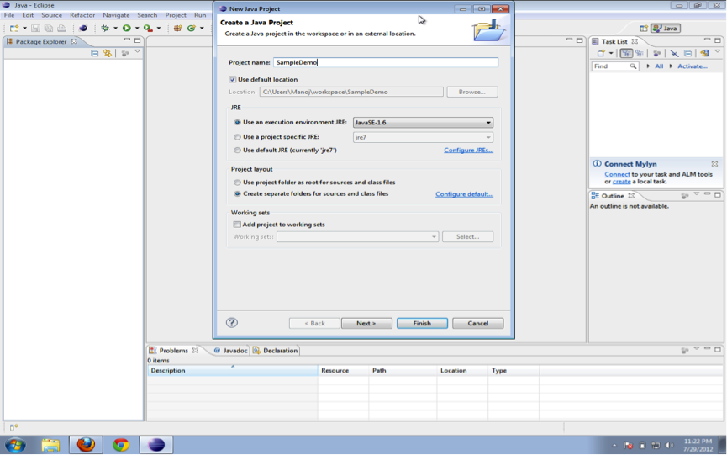The image size is (727, 455).
Task: Click the help question mark icon in dialog
Action: coord(232,323)
